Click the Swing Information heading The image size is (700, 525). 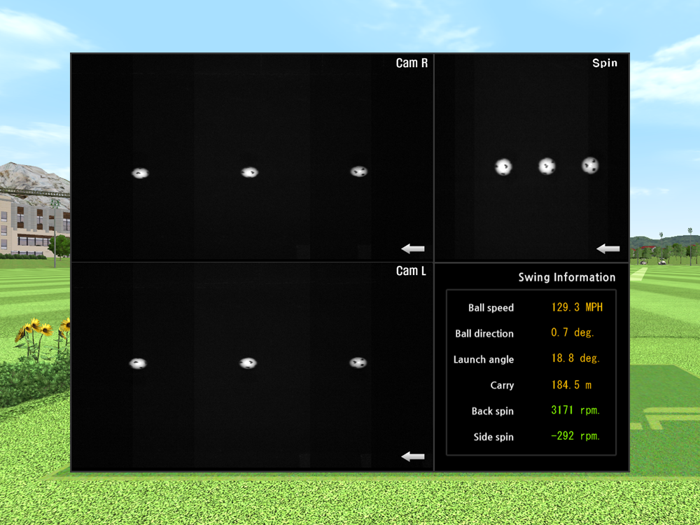click(566, 277)
